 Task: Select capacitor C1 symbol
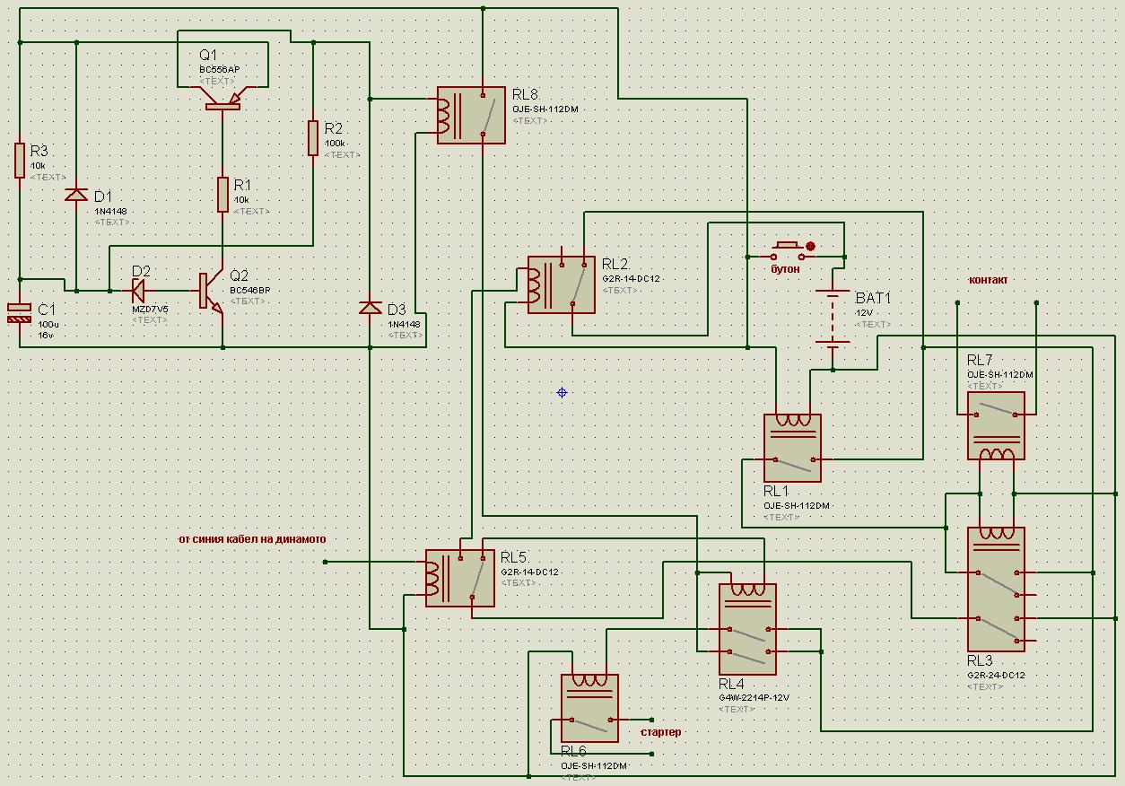pyautogui.click(x=19, y=313)
